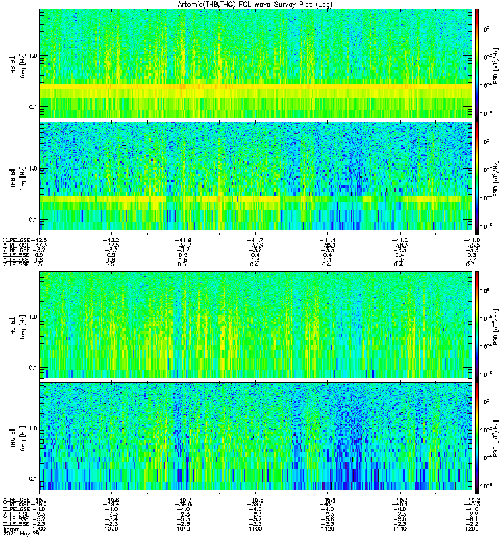
Task: Click the X_RE_GSE value -45.6 under THC
Action: point(255,500)
